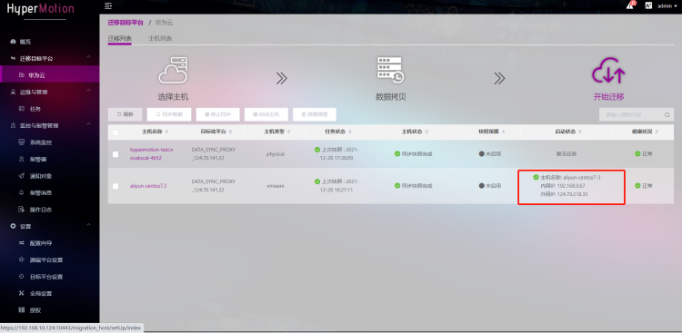Click the HyperMotion logo

40,9
